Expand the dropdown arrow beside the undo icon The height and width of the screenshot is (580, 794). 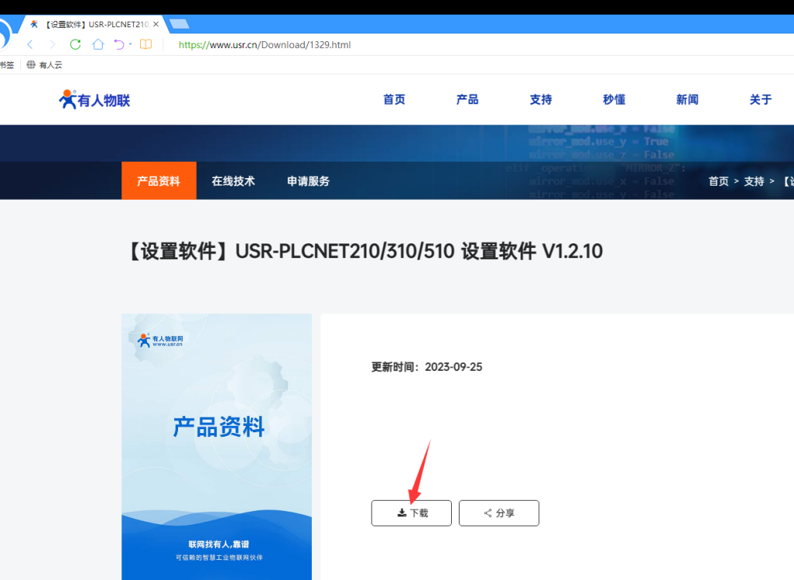point(130,44)
